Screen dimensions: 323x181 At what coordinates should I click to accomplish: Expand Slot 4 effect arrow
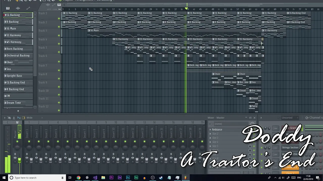[210, 142]
